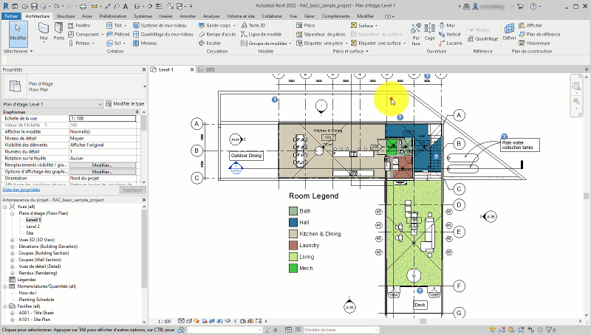Click the filter icon in status bar
Viewport: 591px width, 335px height.
click(549, 330)
